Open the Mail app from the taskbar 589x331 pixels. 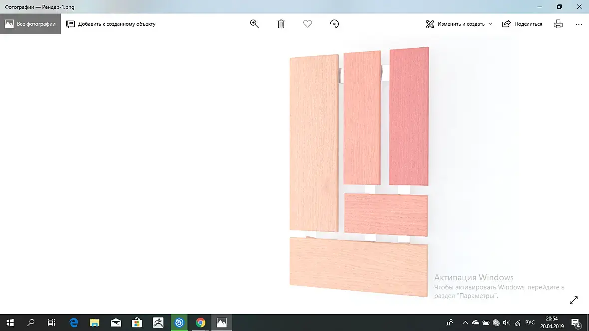[116, 323]
